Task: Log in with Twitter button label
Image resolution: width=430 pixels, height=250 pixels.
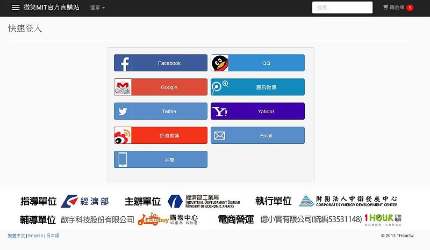Action: coord(169,112)
